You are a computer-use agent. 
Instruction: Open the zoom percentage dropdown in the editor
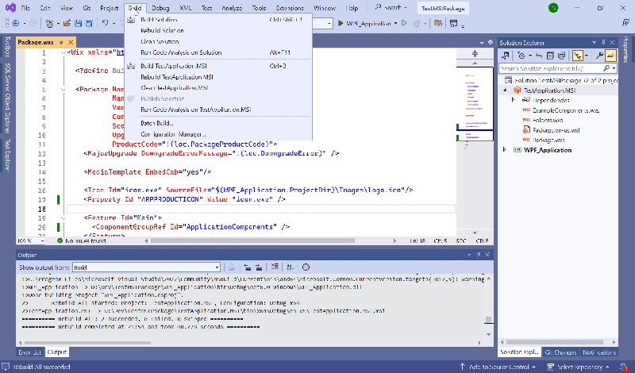(x=43, y=240)
